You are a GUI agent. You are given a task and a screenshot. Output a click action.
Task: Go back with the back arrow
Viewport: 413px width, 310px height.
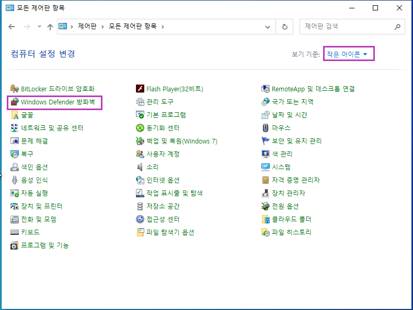tap(12, 27)
